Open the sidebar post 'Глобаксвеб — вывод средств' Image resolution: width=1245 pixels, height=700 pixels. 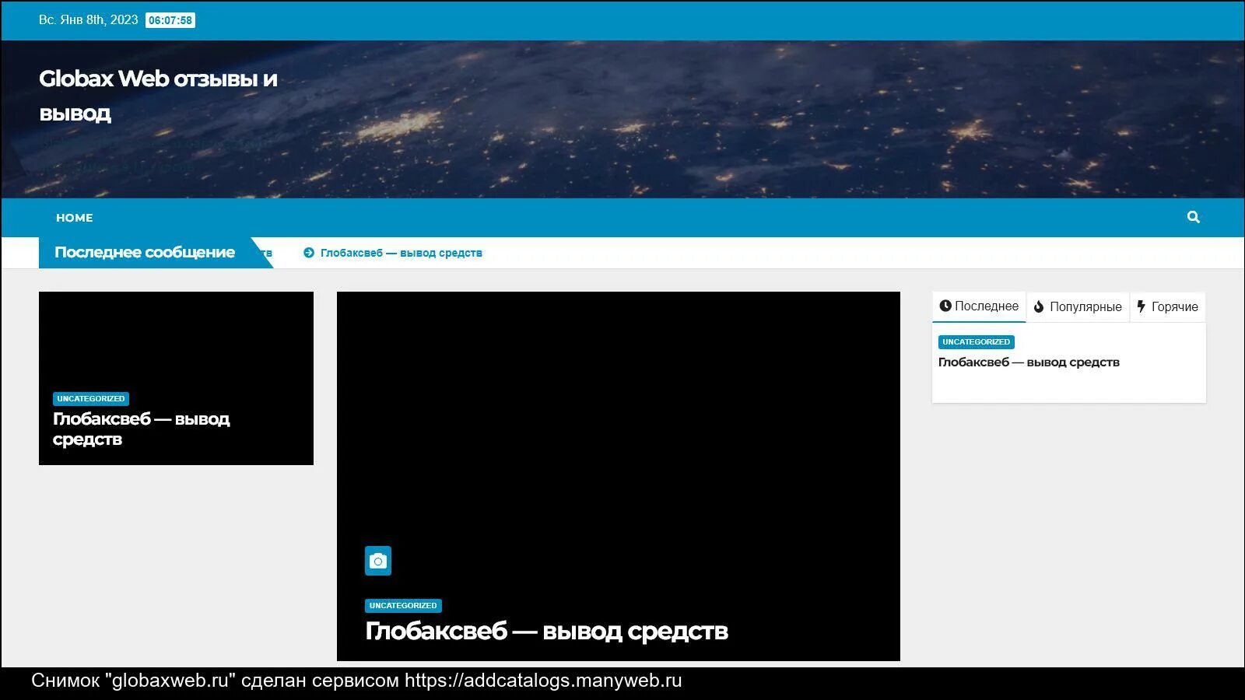pyautogui.click(x=1029, y=362)
